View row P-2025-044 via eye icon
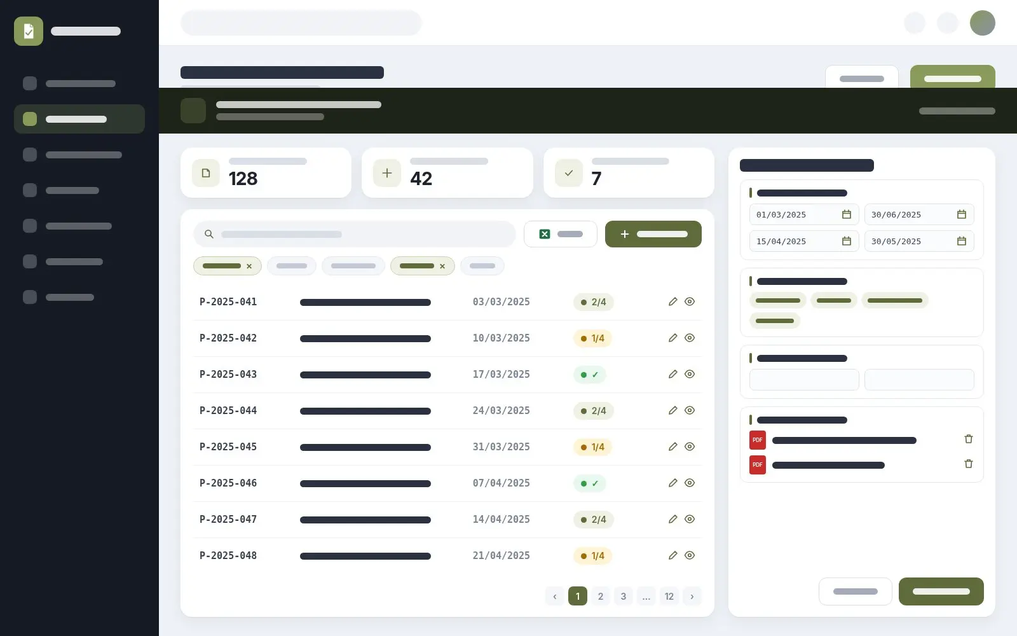This screenshot has width=1017, height=636. 690,410
